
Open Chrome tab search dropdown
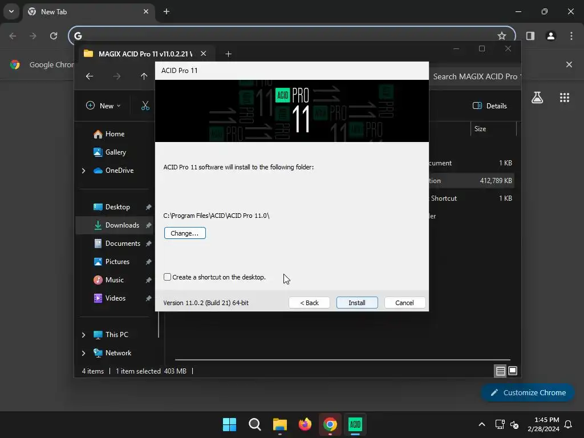[x=11, y=11]
